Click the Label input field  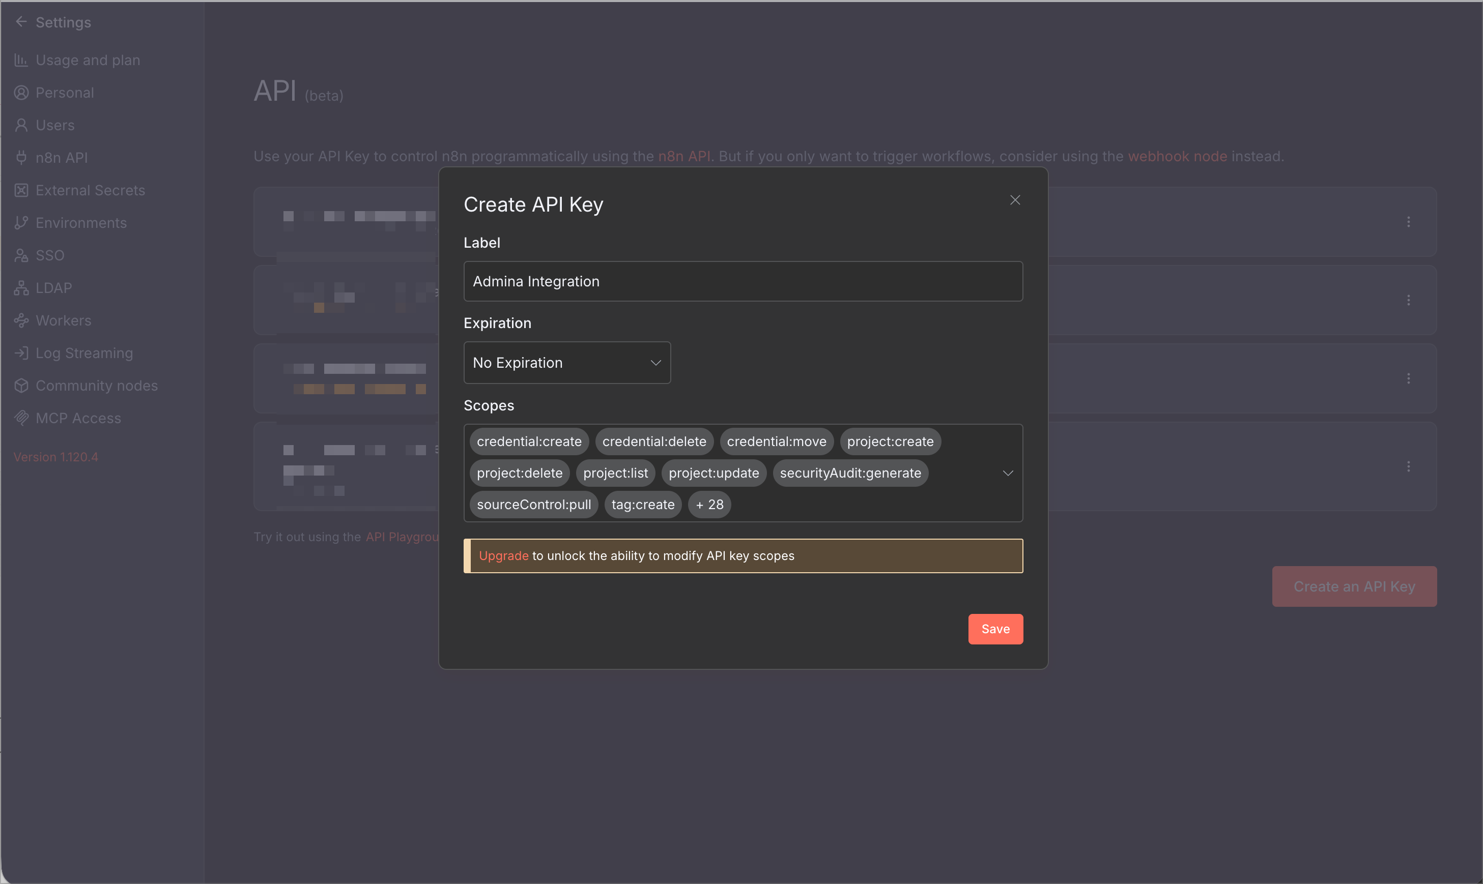[743, 281]
